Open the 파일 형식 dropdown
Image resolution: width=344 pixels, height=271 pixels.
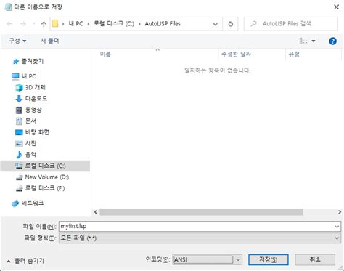(x=200, y=238)
